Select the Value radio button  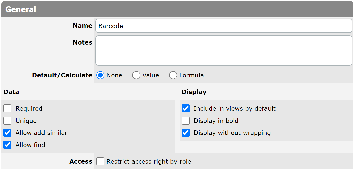136,75
